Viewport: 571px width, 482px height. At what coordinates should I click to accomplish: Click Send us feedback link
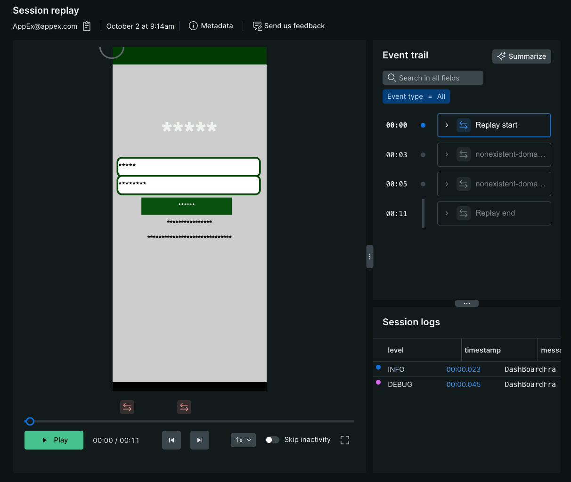288,26
